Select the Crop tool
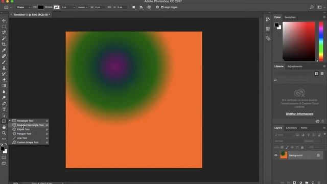The image size is (327, 184). coord(4,44)
